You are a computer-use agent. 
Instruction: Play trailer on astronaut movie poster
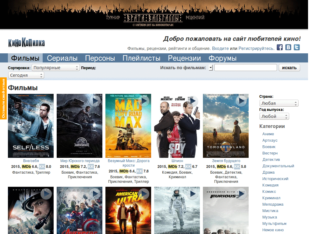click(x=193, y=194)
